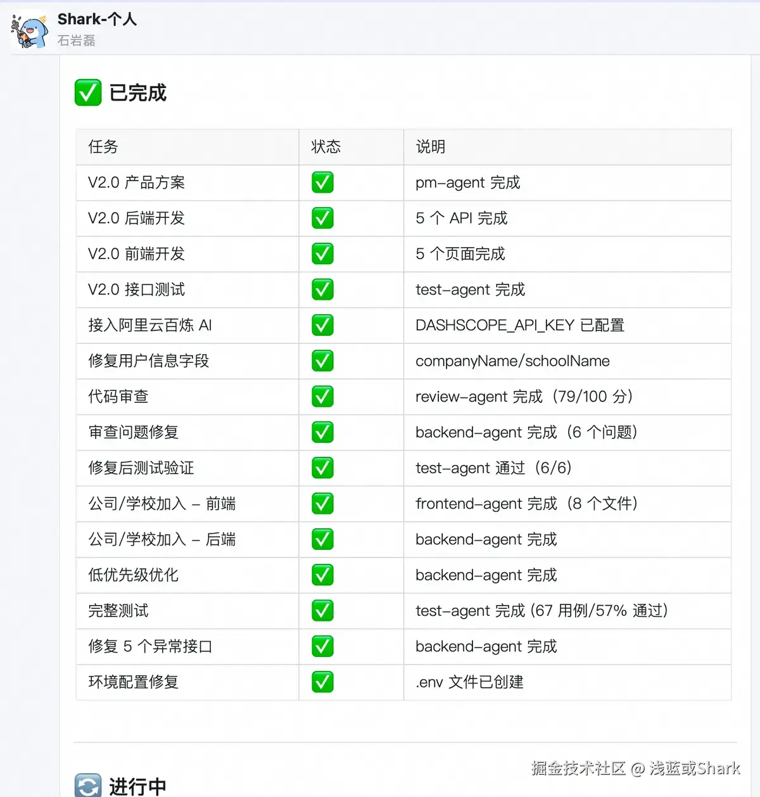Click status checkmark for 完整测试 row

[x=322, y=611]
